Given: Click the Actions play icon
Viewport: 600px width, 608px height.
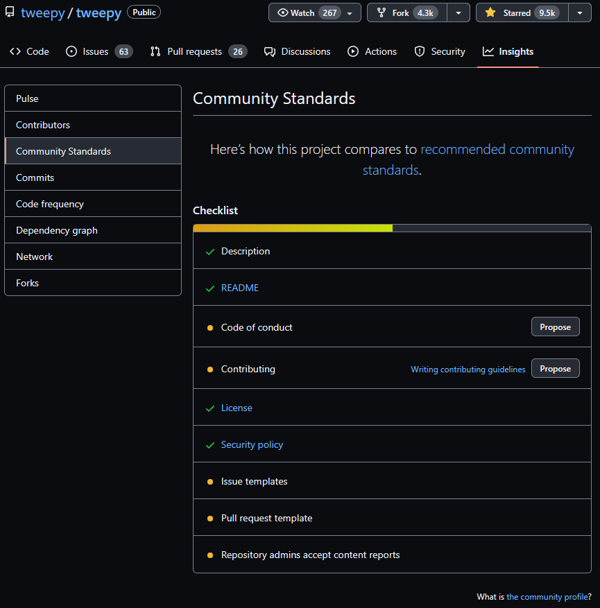Looking at the screenshot, I should (352, 51).
